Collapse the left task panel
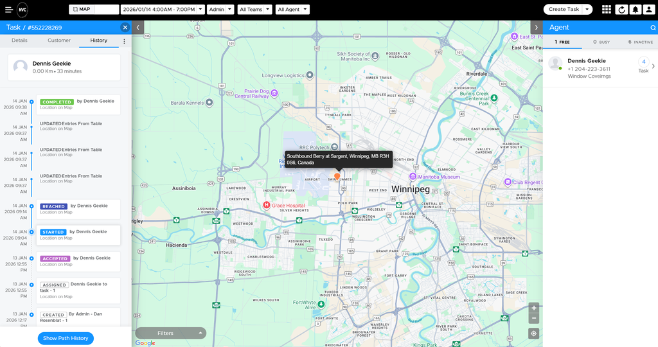This screenshot has width=658, height=347. pos(138,28)
